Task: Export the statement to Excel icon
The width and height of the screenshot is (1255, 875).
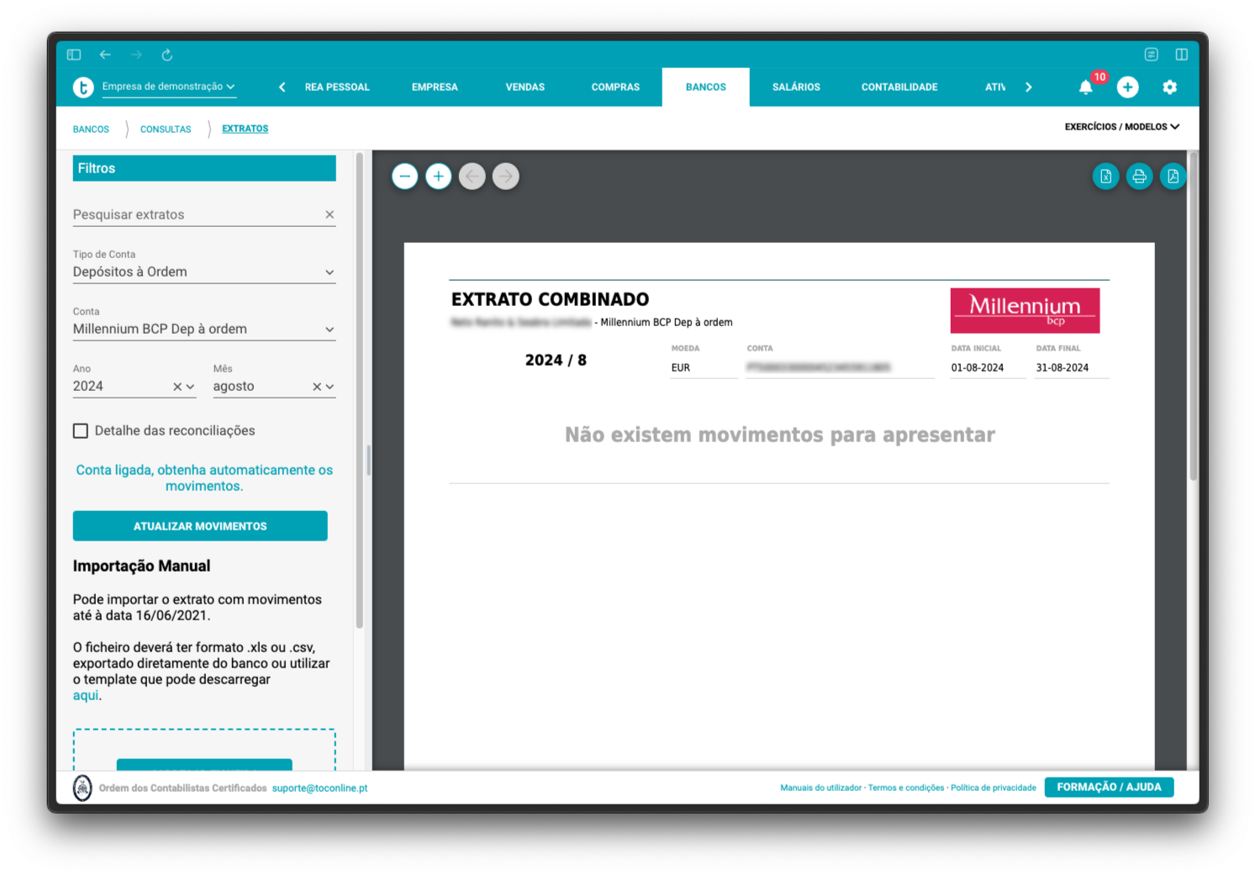Action: (x=1106, y=177)
